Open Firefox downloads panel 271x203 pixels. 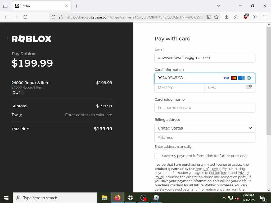tap(227, 17)
